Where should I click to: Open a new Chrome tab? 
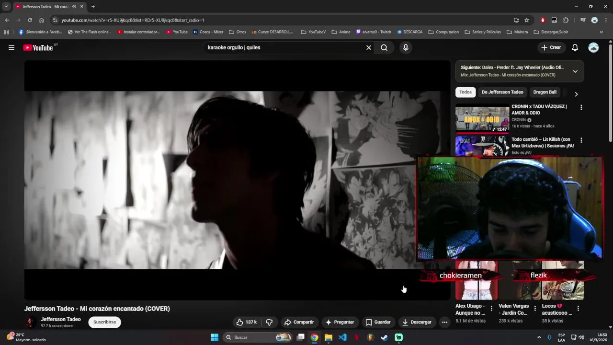(93, 7)
